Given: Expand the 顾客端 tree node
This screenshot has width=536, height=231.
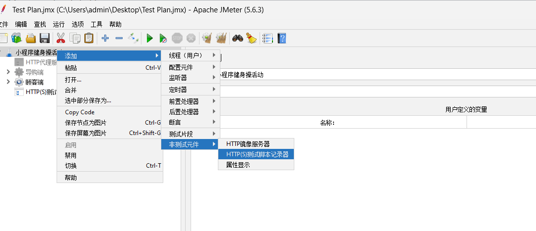Looking at the screenshot, I should [x=8, y=82].
